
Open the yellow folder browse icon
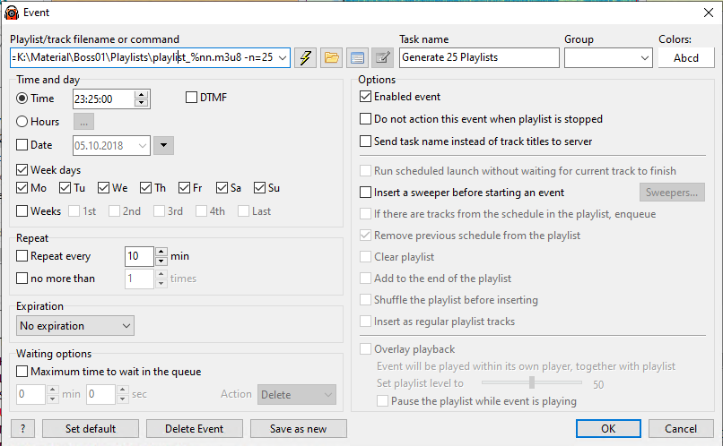[x=332, y=57]
